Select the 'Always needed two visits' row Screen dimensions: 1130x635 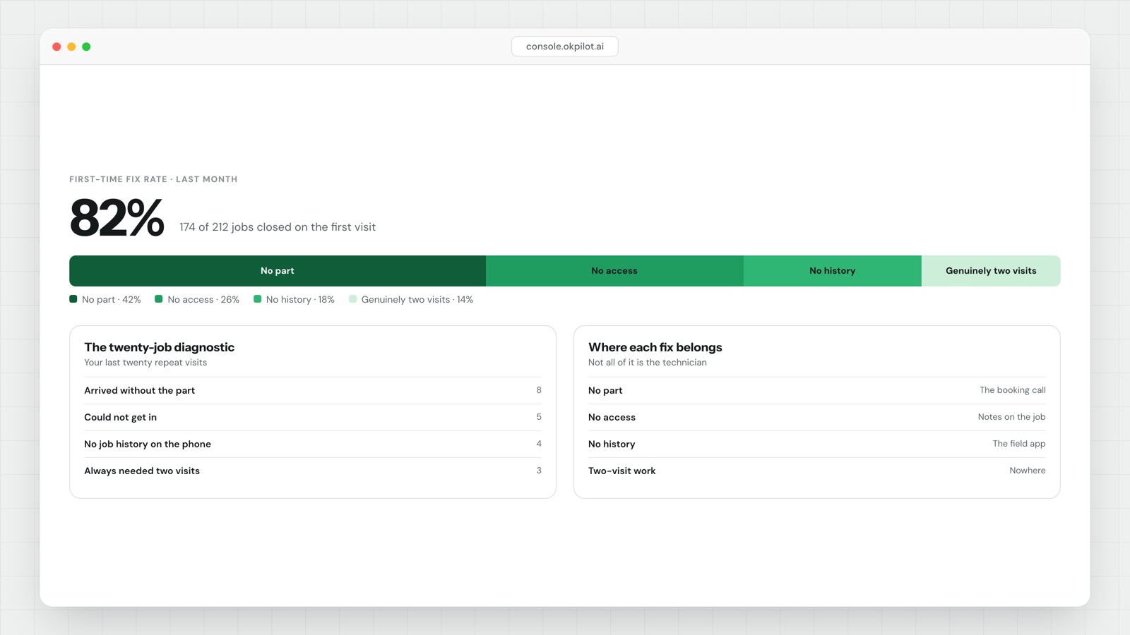point(313,471)
